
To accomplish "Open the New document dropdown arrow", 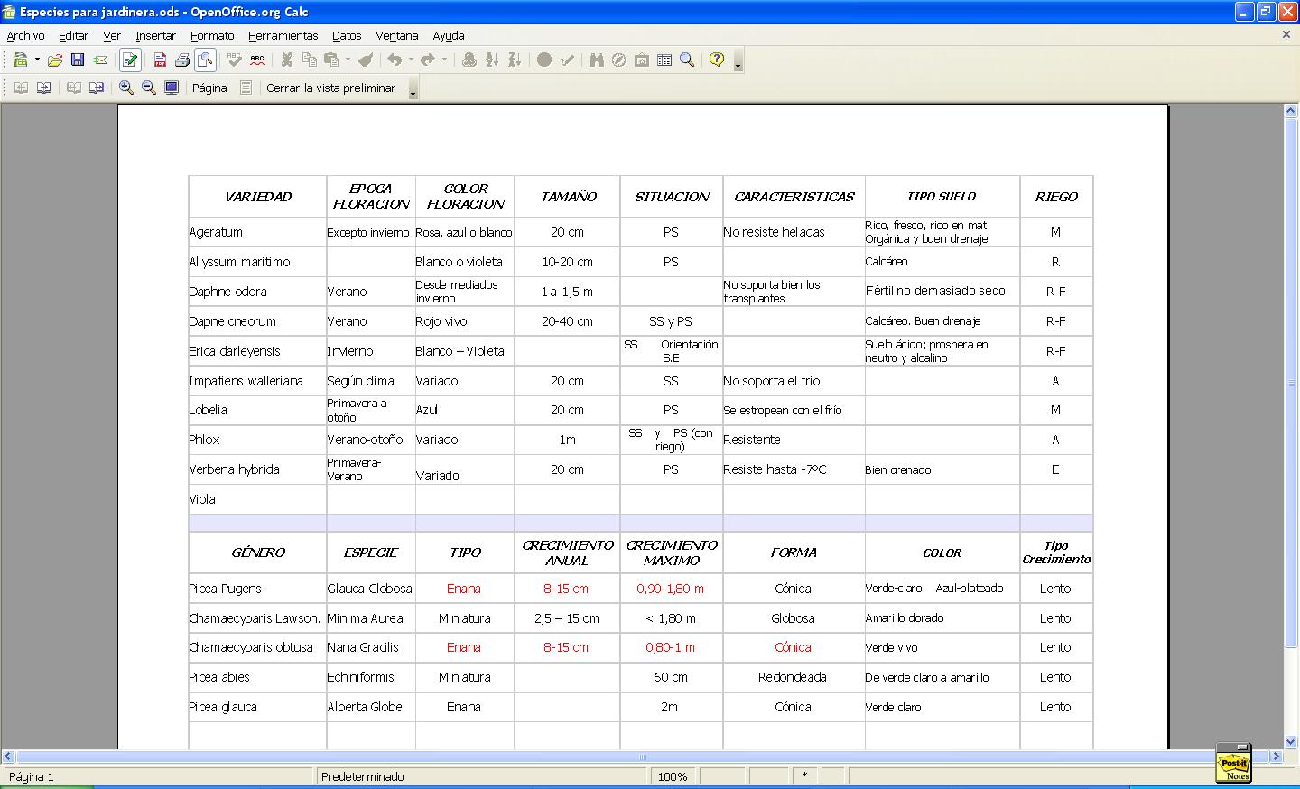I will click(x=37, y=60).
